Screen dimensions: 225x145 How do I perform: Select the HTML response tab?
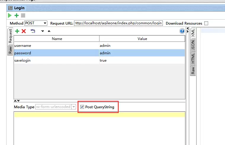click(x=193, y=58)
